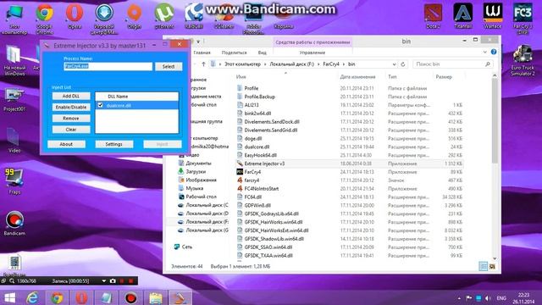Uncheck the dualcore.dll checkbox
542x305 pixels.
[x=100, y=105]
